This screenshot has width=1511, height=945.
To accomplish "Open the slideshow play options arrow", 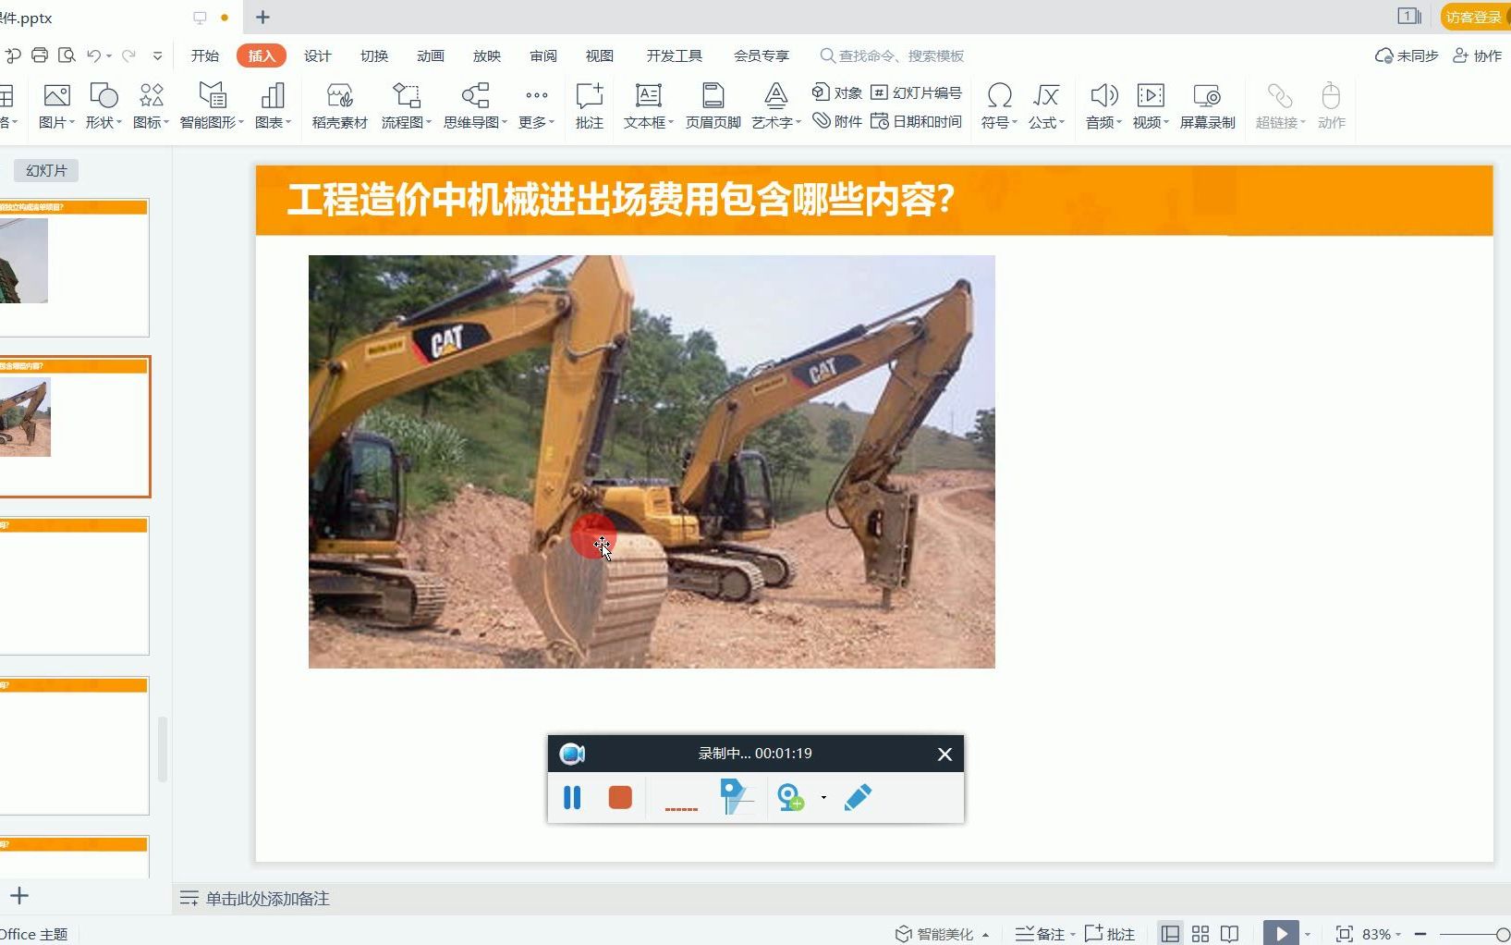I will coord(1308,935).
